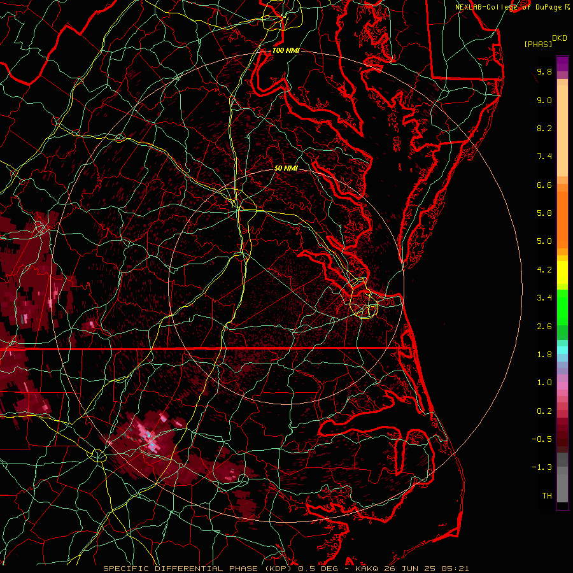Pick the pink swatch near 1.0
573x573 pixels.
562,385
